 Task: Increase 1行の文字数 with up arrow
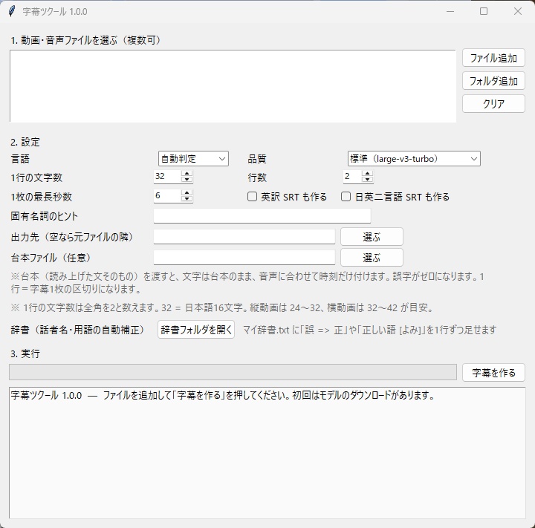coord(187,174)
